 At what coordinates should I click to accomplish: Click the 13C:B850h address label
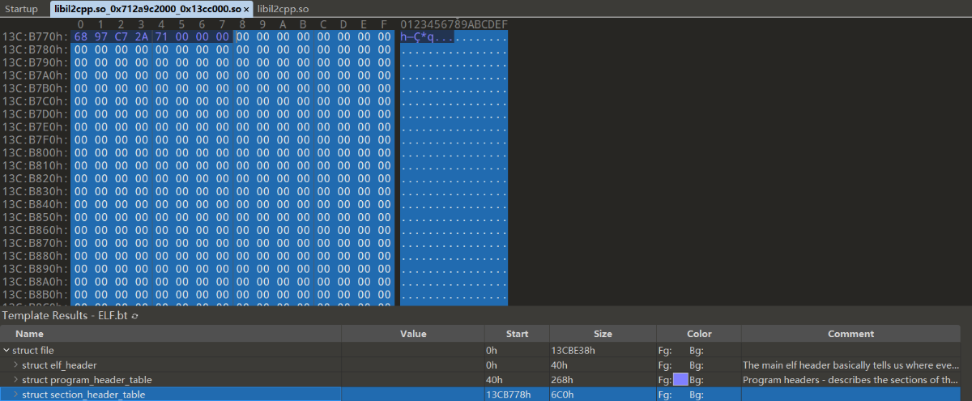(36, 218)
